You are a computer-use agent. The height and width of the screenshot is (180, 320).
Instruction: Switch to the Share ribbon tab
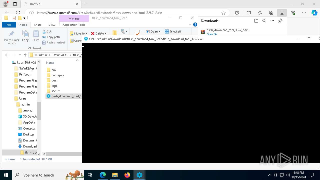(x=38, y=25)
